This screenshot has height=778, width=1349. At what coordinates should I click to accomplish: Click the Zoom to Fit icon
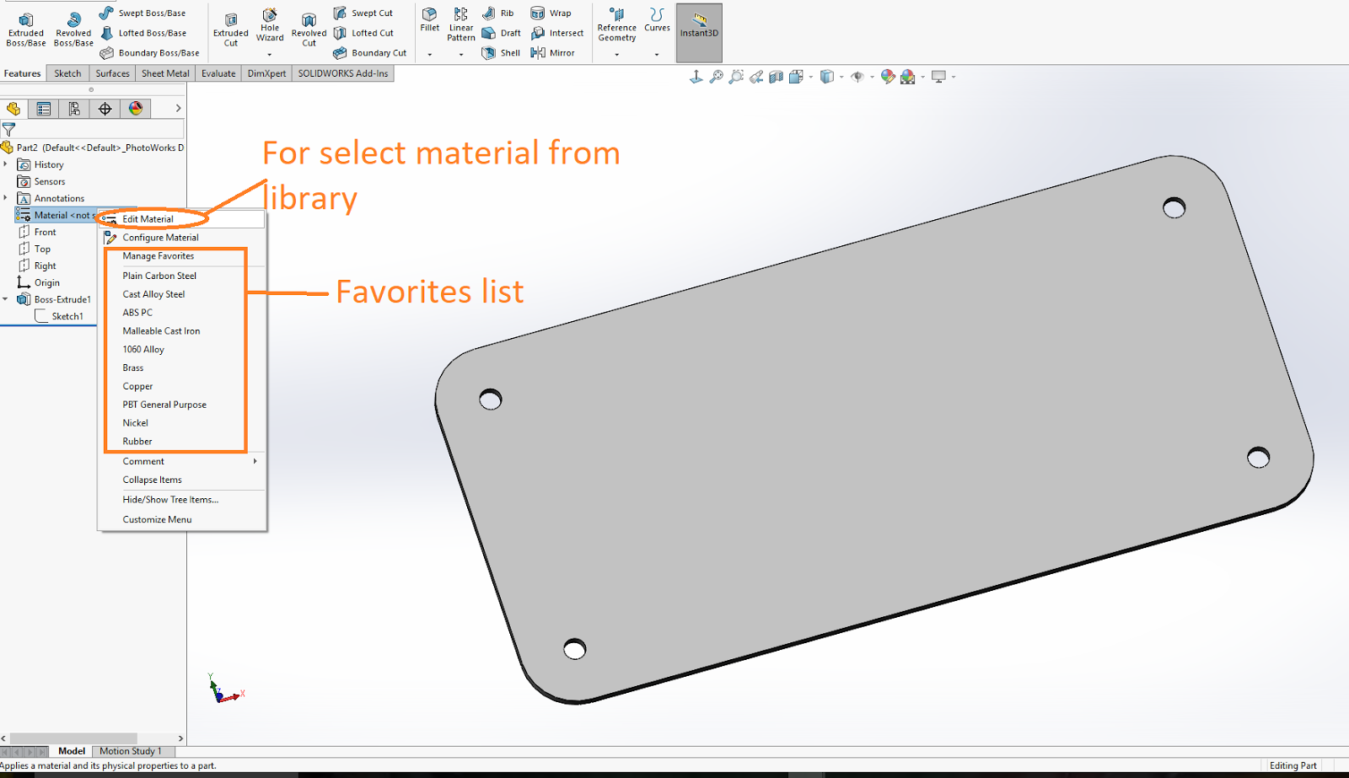(716, 76)
